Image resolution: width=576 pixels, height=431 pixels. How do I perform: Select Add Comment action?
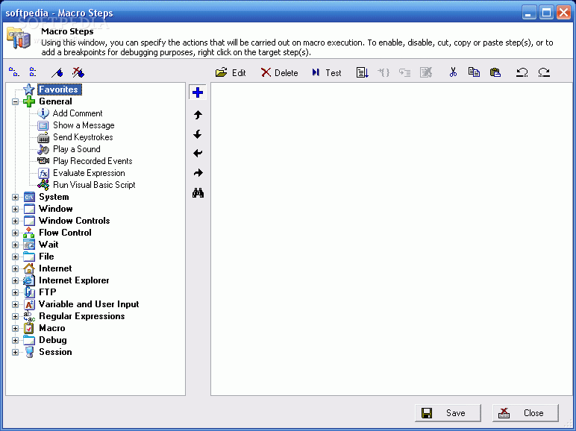[78, 113]
